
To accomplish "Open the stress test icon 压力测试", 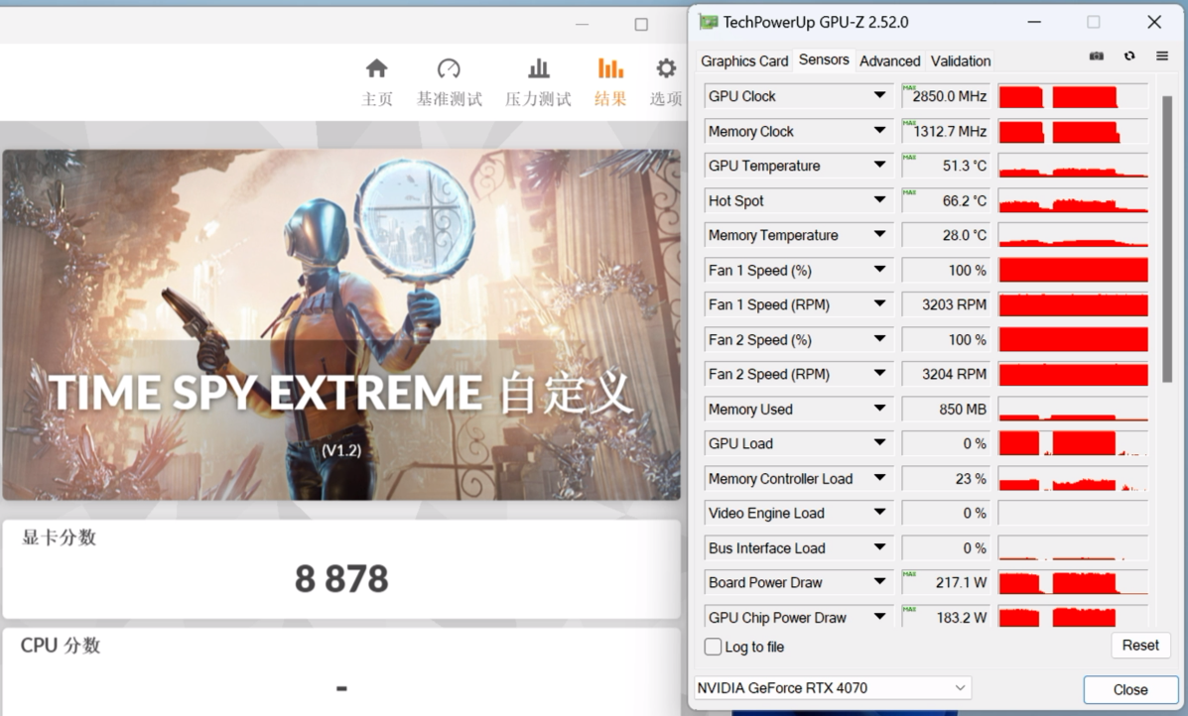I will (538, 69).
